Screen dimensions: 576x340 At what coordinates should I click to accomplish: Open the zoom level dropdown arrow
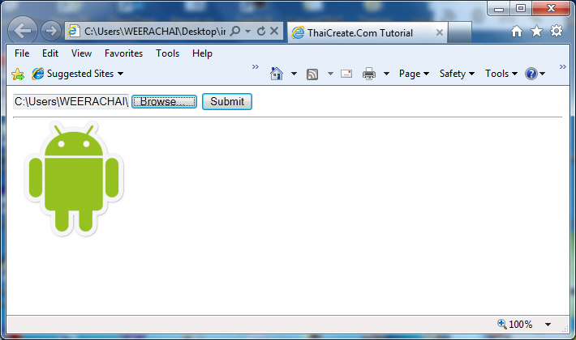click(x=548, y=325)
